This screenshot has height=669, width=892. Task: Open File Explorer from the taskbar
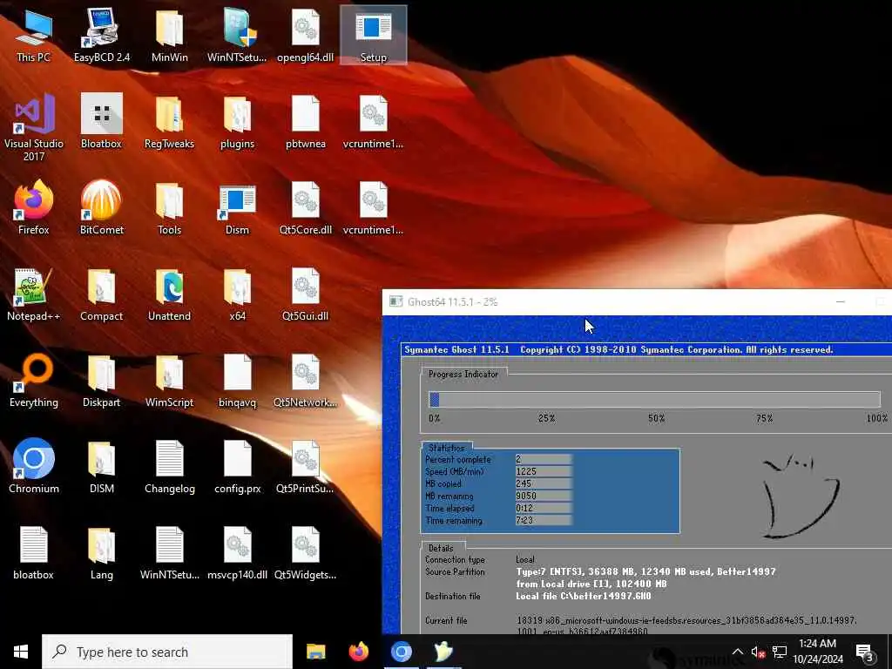315,652
